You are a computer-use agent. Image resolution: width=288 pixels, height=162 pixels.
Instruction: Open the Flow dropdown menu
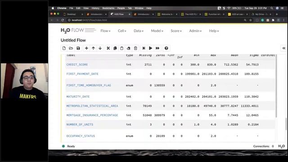point(105,31)
